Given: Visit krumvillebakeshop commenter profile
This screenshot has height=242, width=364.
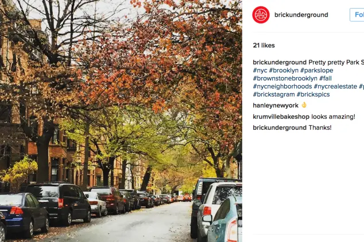Looking at the screenshot, I should point(281,117).
